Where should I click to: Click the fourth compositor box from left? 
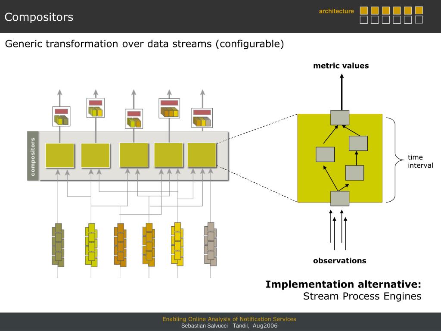[168, 155]
